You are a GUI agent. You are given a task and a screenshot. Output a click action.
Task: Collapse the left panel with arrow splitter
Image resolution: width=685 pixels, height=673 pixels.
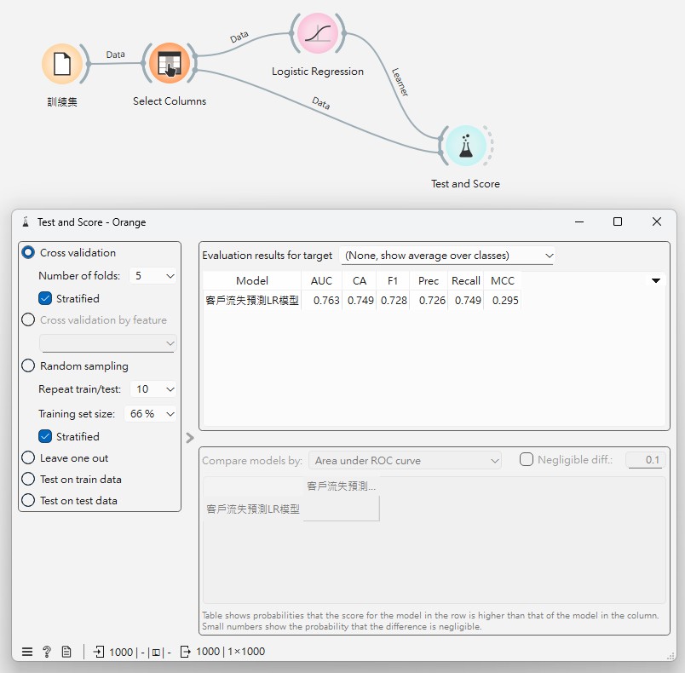(190, 438)
